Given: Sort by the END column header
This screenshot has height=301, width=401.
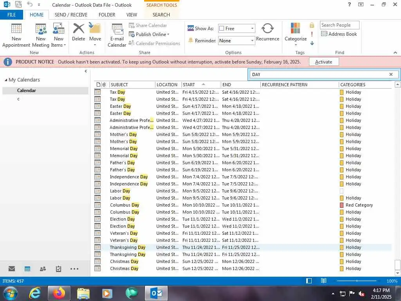Looking at the screenshot, I should click(240, 85).
